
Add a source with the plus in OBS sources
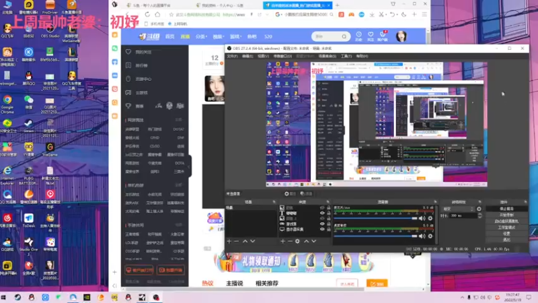pos(282,241)
